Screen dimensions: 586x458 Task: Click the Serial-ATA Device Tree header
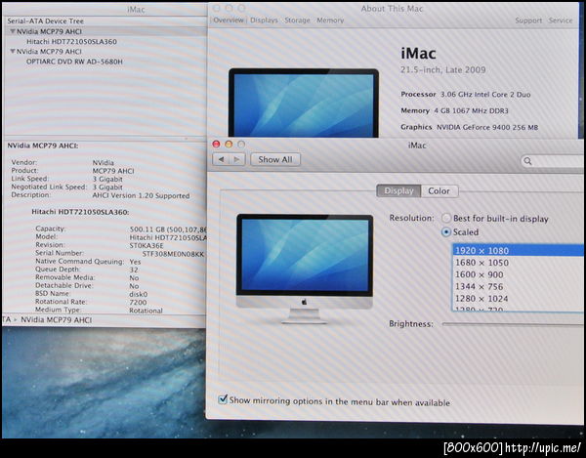pos(46,21)
